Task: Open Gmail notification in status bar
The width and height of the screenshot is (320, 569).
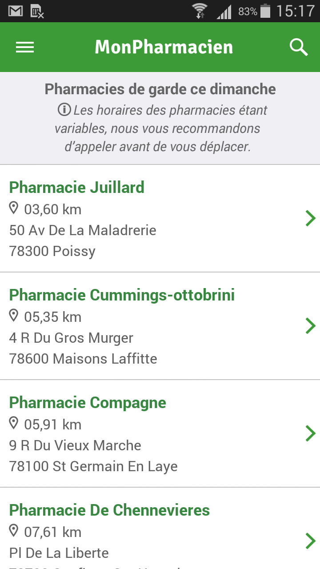Action: pos(16,11)
